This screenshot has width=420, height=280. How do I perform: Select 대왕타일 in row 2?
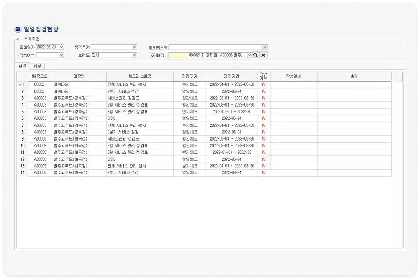coord(61,92)
